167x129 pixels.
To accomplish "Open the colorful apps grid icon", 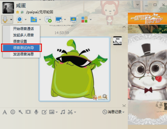I will (x=85, y=19).
